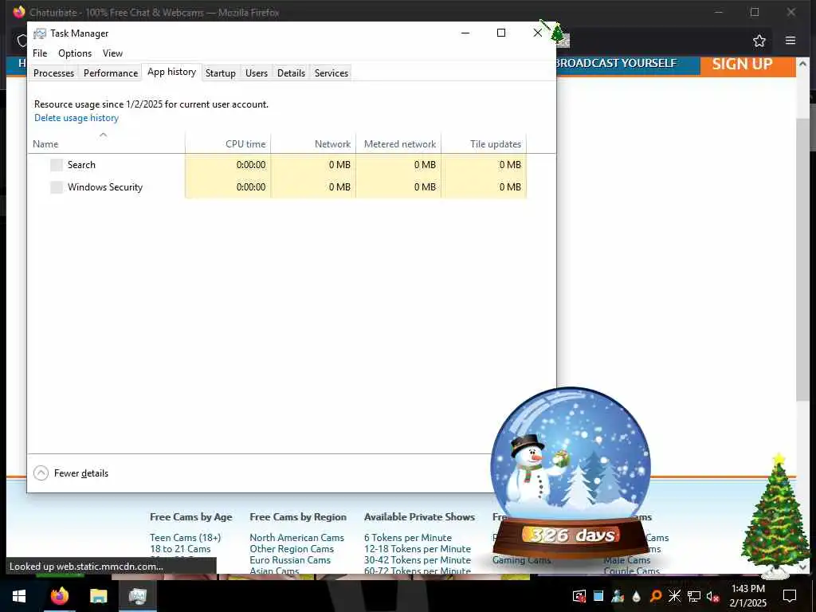This screenshot has width=816, height=612.
Task: Click Euro Russian Cams link
Action: 290,560
